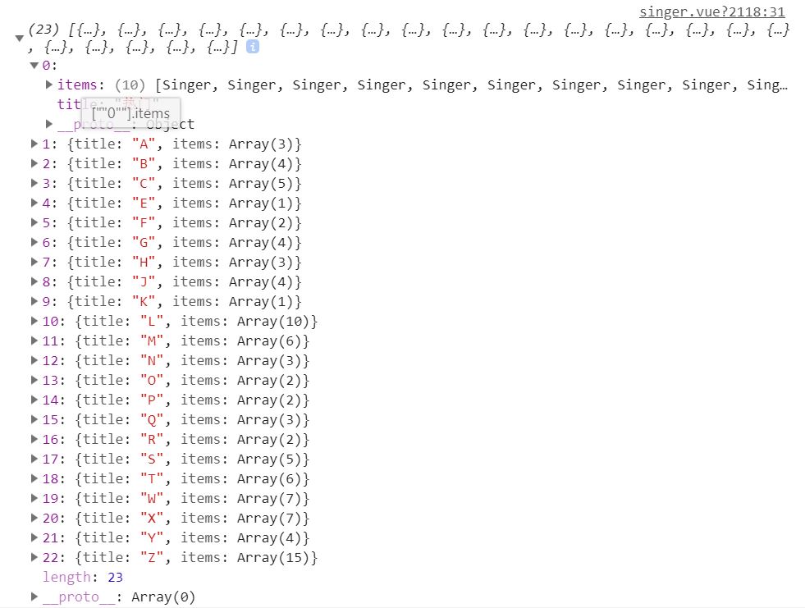The image size is (805, 608).
Task: Expand entry 11 with title "M"
Action: 34,341
